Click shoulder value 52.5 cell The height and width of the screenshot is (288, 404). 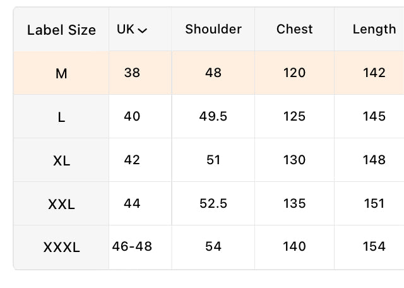tap(213, 203)
